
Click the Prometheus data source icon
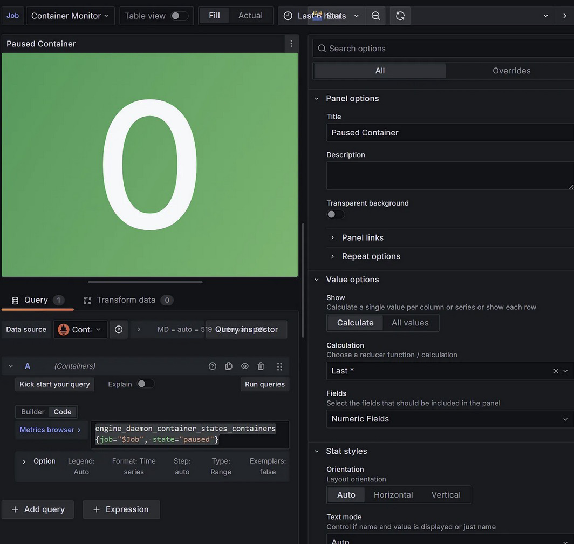[x=64, y=329]
